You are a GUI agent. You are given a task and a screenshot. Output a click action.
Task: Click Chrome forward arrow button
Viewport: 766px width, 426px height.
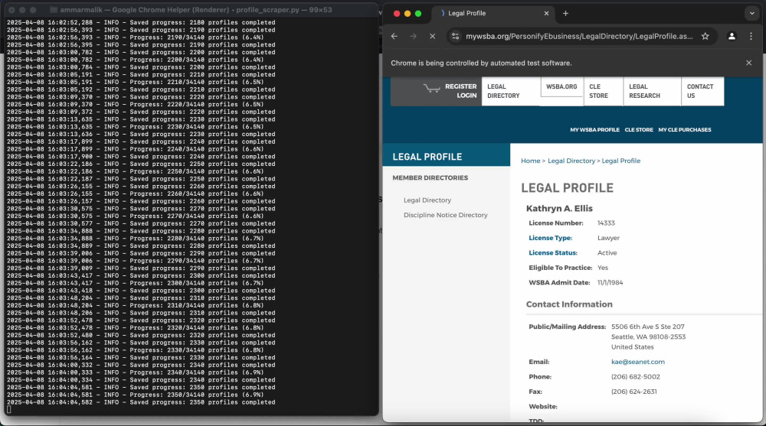tap(414, 36)
